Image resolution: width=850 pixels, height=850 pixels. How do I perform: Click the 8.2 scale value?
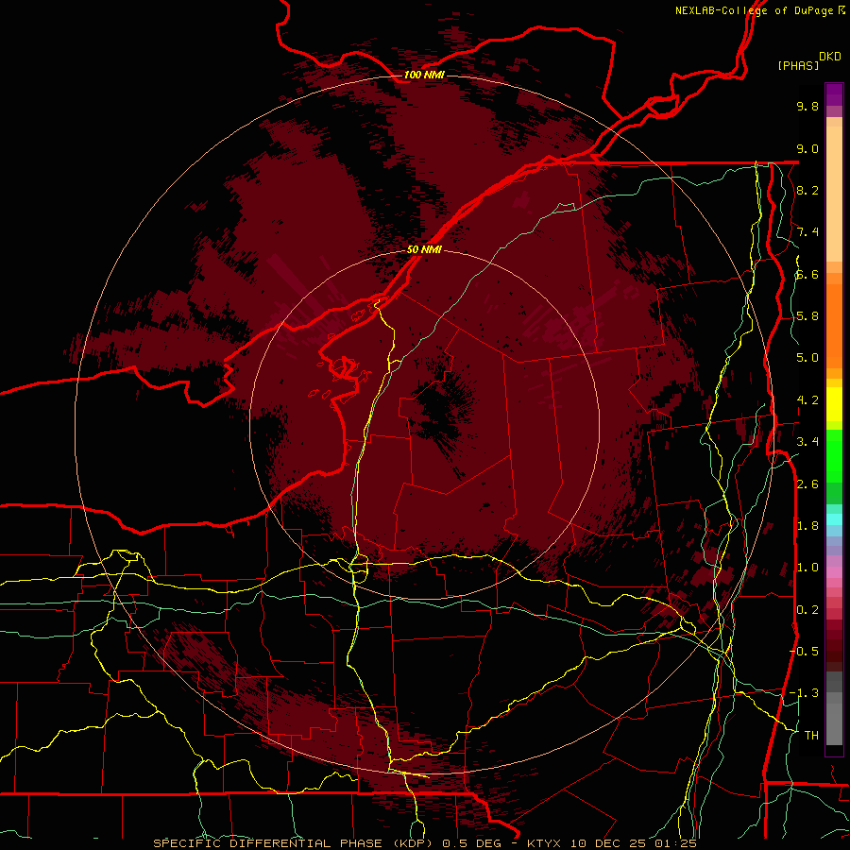[x=807, y=190]
